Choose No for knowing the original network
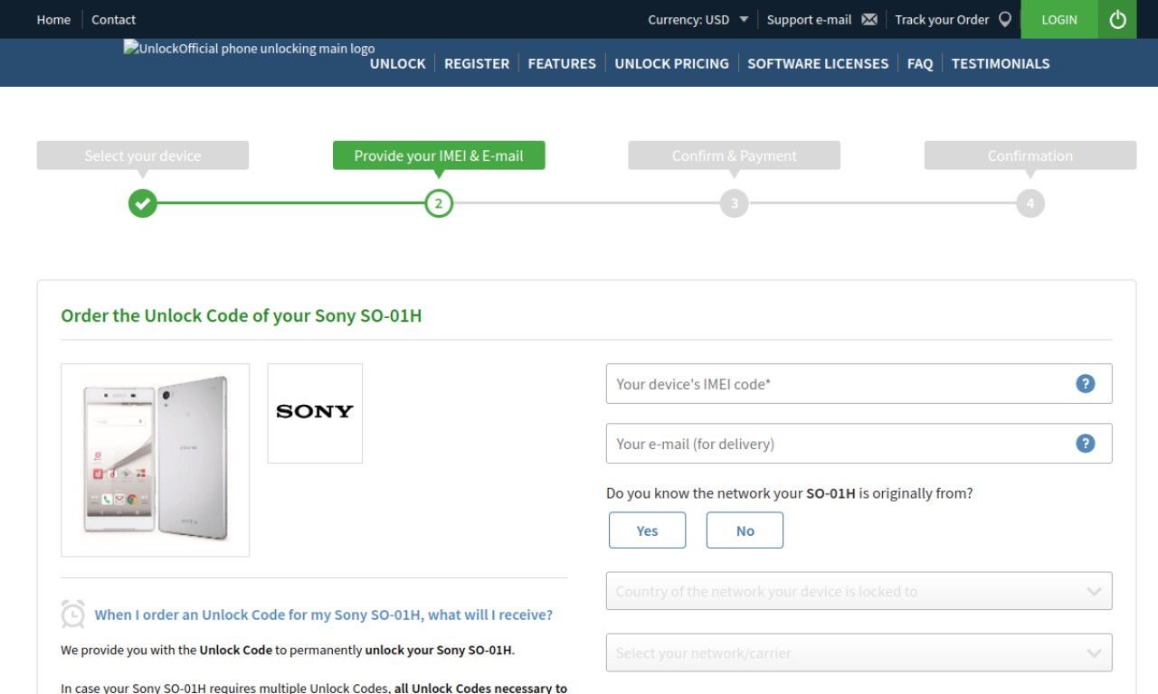This screenshot has height=694, width=1158. point(745,530)
